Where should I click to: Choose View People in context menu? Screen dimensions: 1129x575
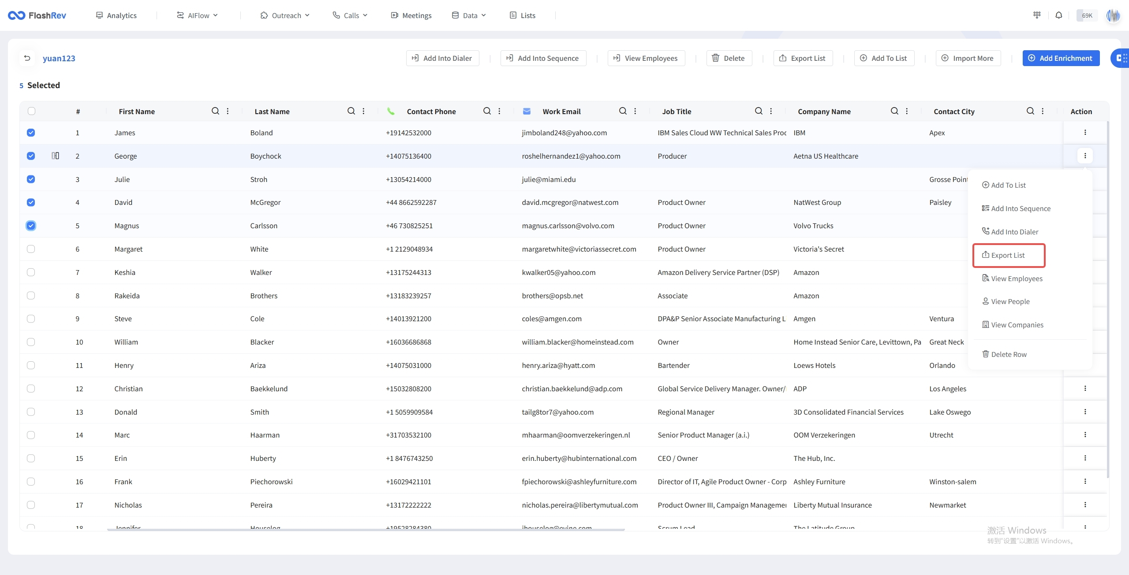(x=1006, y=301)
